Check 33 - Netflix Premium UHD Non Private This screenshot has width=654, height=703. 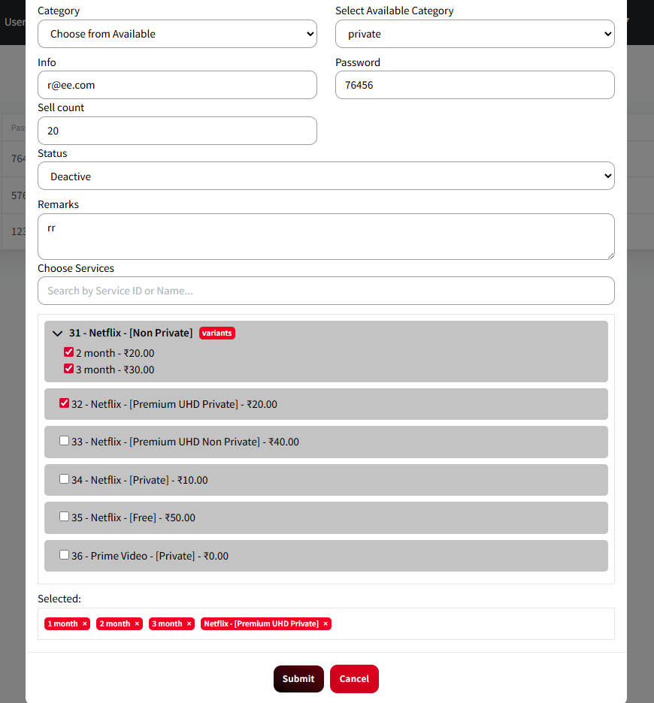pyautogui.click(x=64, y=441)
